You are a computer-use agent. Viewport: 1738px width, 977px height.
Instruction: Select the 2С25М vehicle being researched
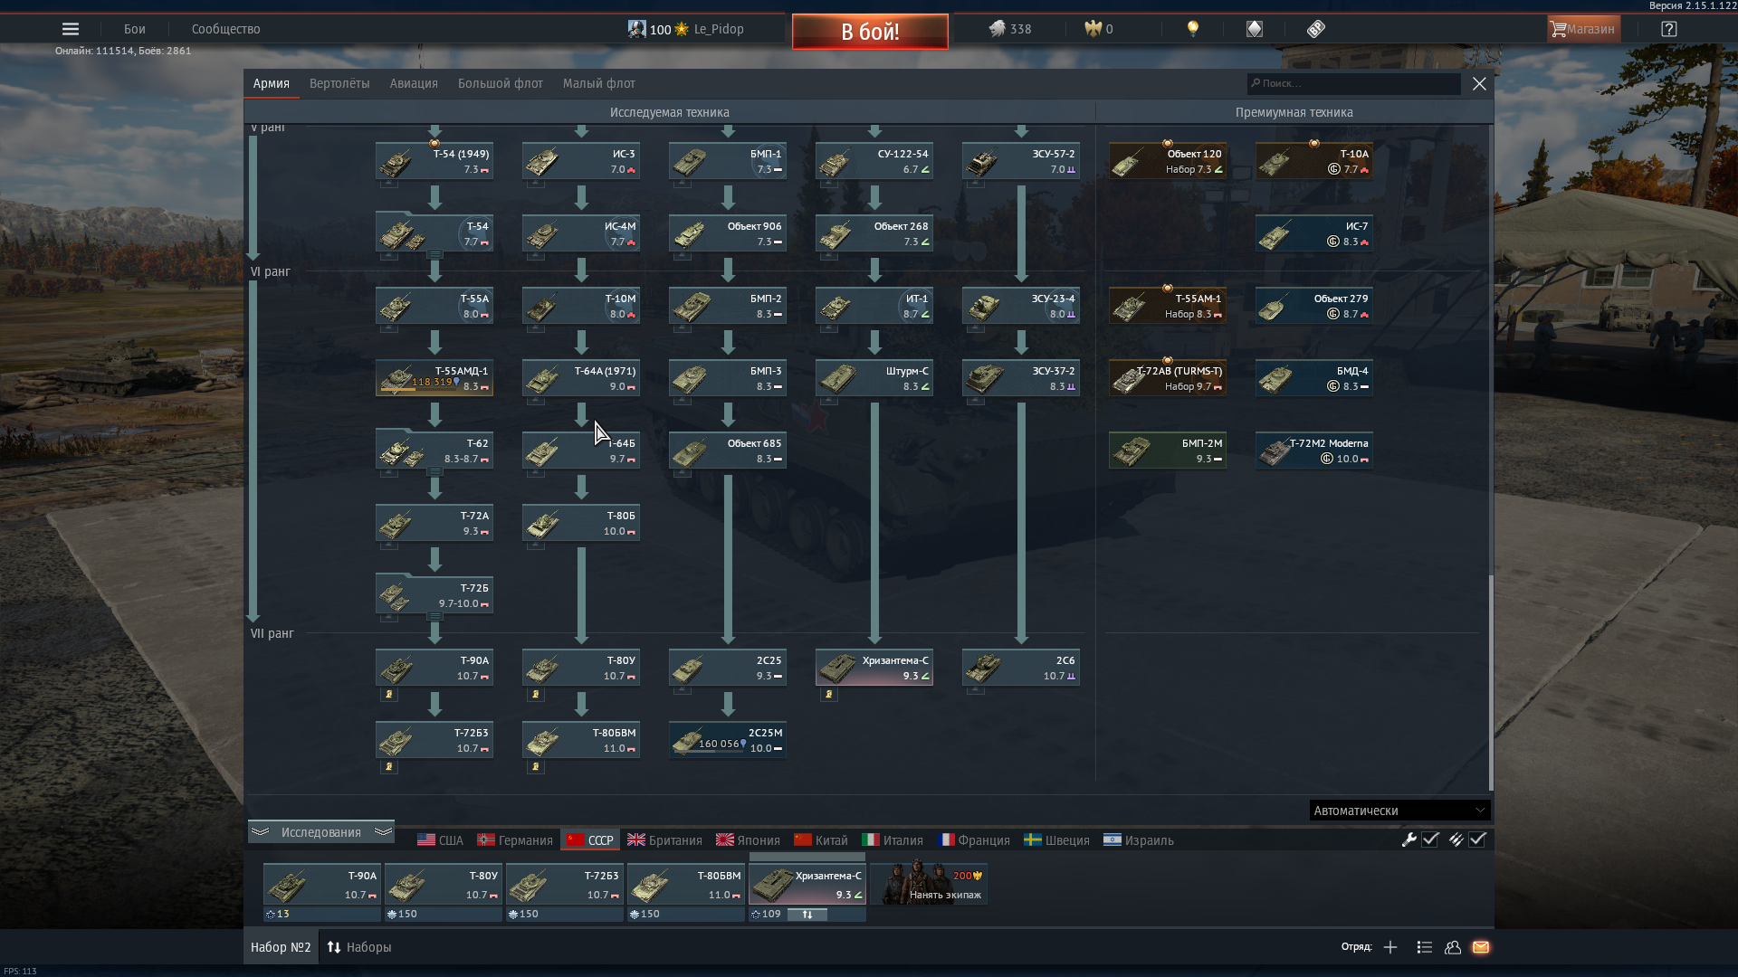[x=728, y=740]
